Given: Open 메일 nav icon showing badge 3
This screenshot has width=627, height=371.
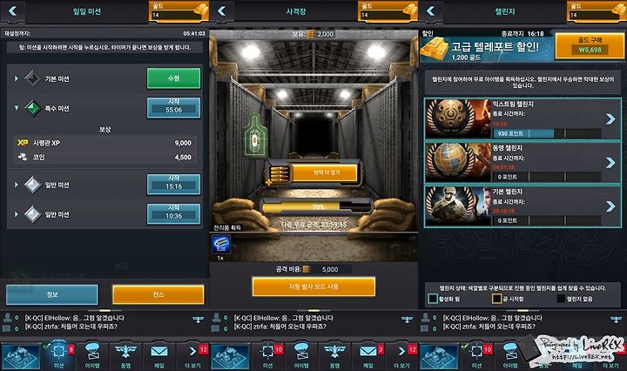Looking at the screenshot, I should (x=368, y=355).
